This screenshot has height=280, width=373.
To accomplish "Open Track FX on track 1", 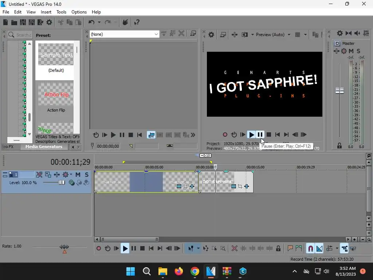I will [x=57, y=175].
